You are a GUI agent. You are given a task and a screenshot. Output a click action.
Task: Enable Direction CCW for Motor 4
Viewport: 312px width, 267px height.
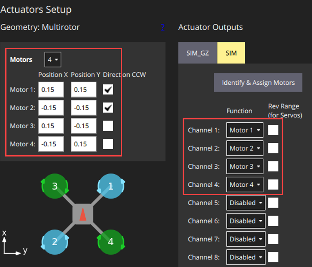[108, 144]
